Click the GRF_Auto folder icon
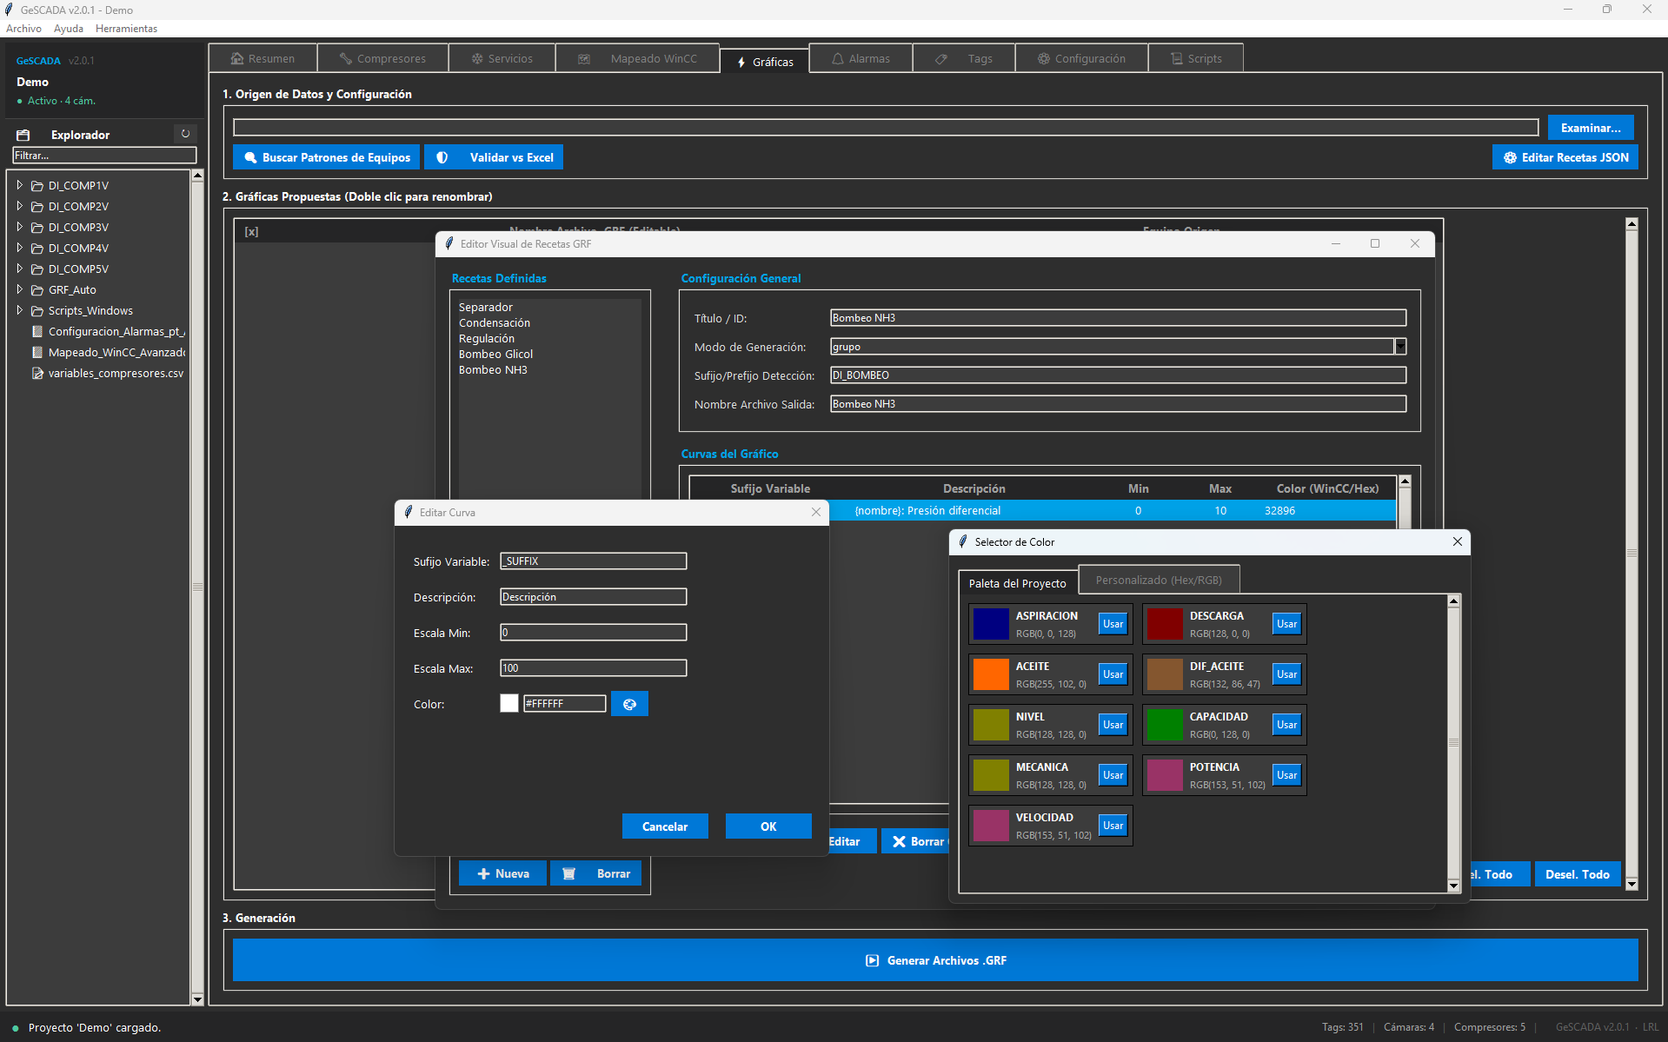The width and height of the screenshot is (1668, 1042). pos(37,290)
